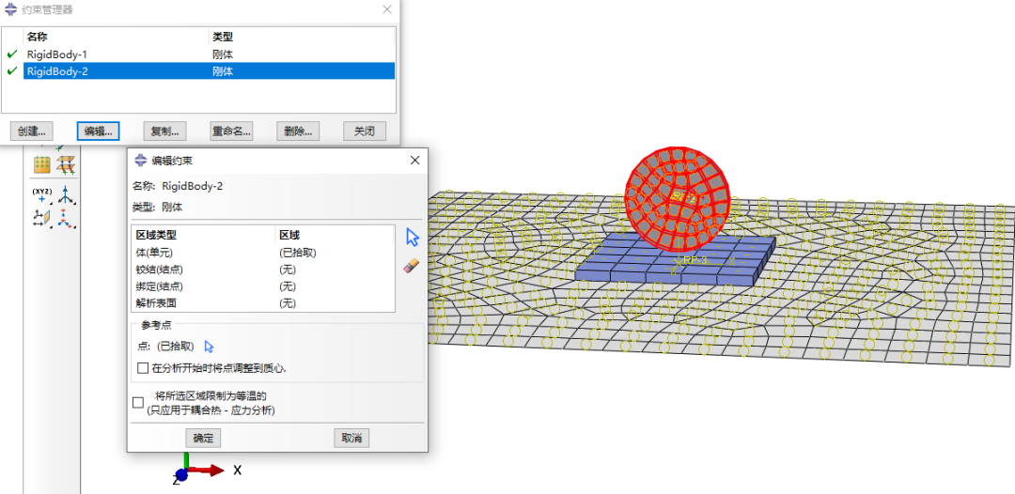
Task: Select the 铰结(结点) region type row
Action: tap(263, 270)
